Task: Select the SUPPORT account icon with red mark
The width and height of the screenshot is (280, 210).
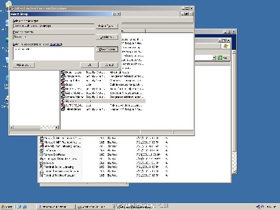Action: tap(63, 105)
